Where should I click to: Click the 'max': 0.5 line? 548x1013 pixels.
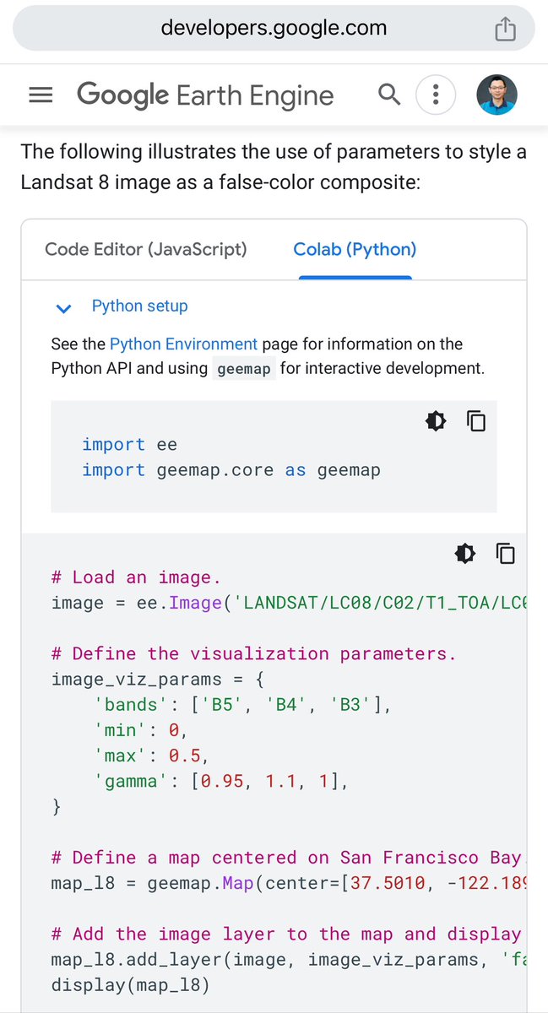pyautogui.click(x=152, y=756)
